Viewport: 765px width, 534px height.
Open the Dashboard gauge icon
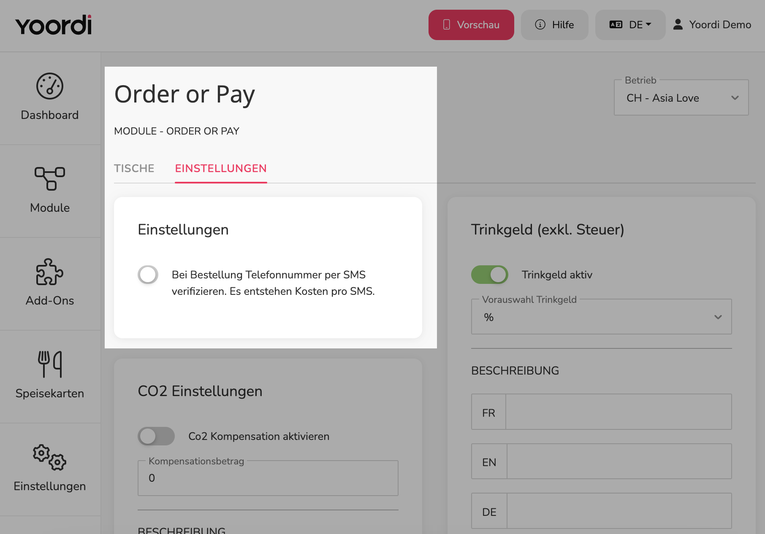[x=50, y=86]
